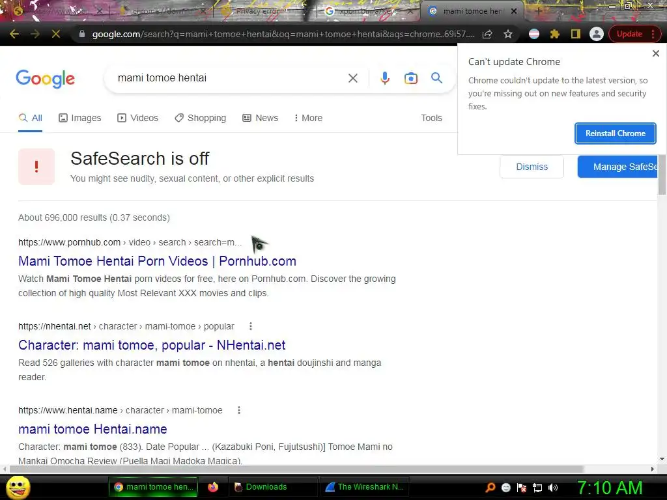Expand the More search categories
This screenshot has height=500, width=667.
308,118
